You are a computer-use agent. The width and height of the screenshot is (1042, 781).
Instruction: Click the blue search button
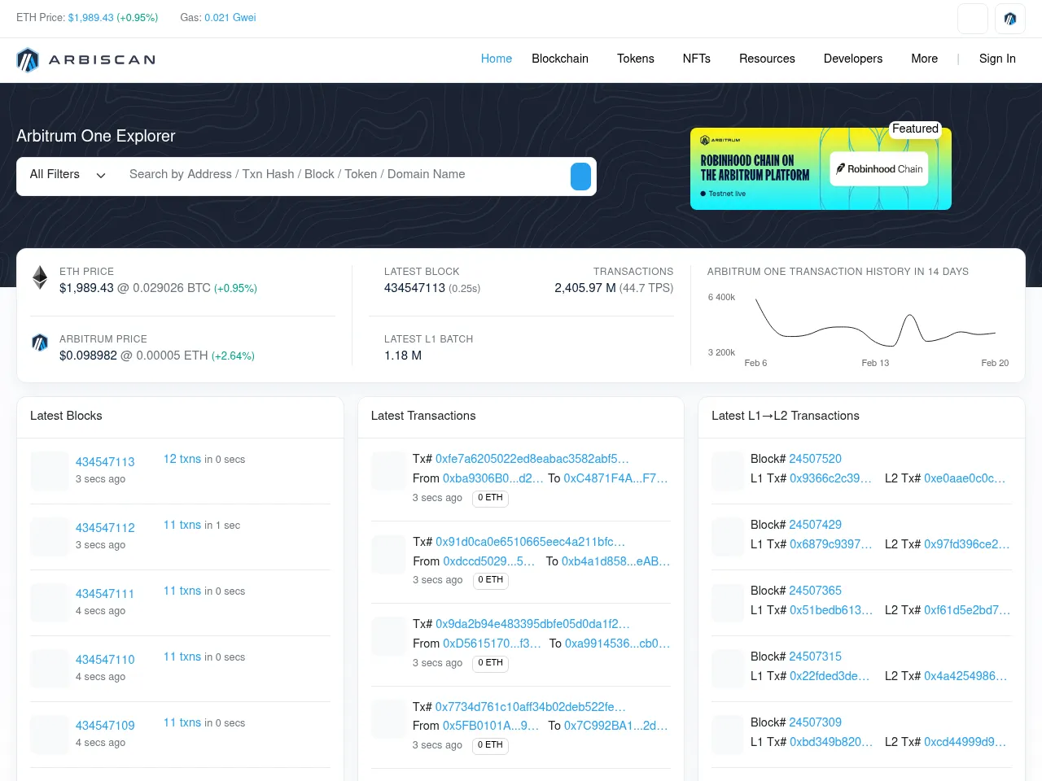580,177
